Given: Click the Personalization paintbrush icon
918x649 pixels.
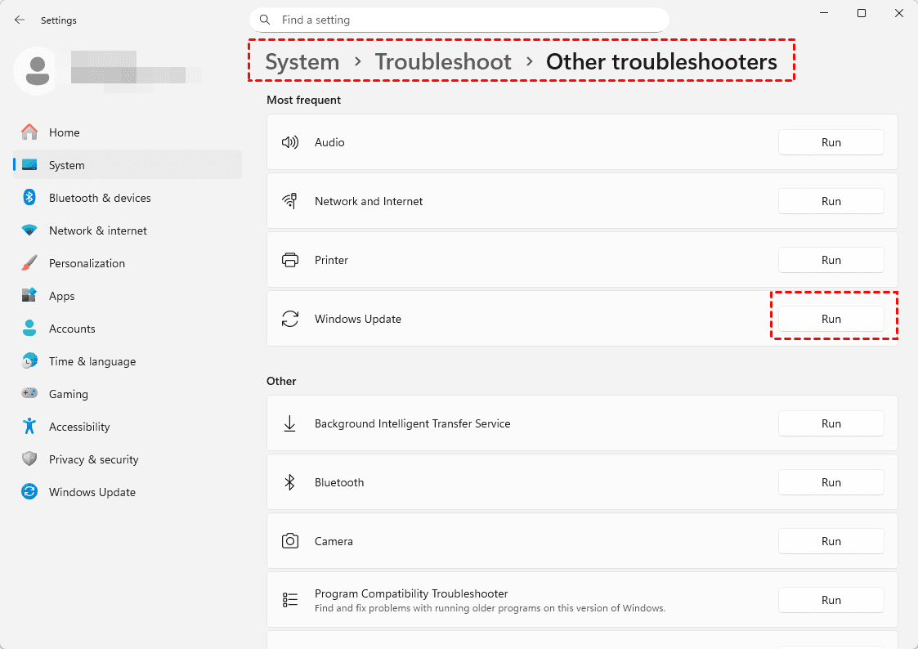Looking at the screenshot, I should point(29,263).
